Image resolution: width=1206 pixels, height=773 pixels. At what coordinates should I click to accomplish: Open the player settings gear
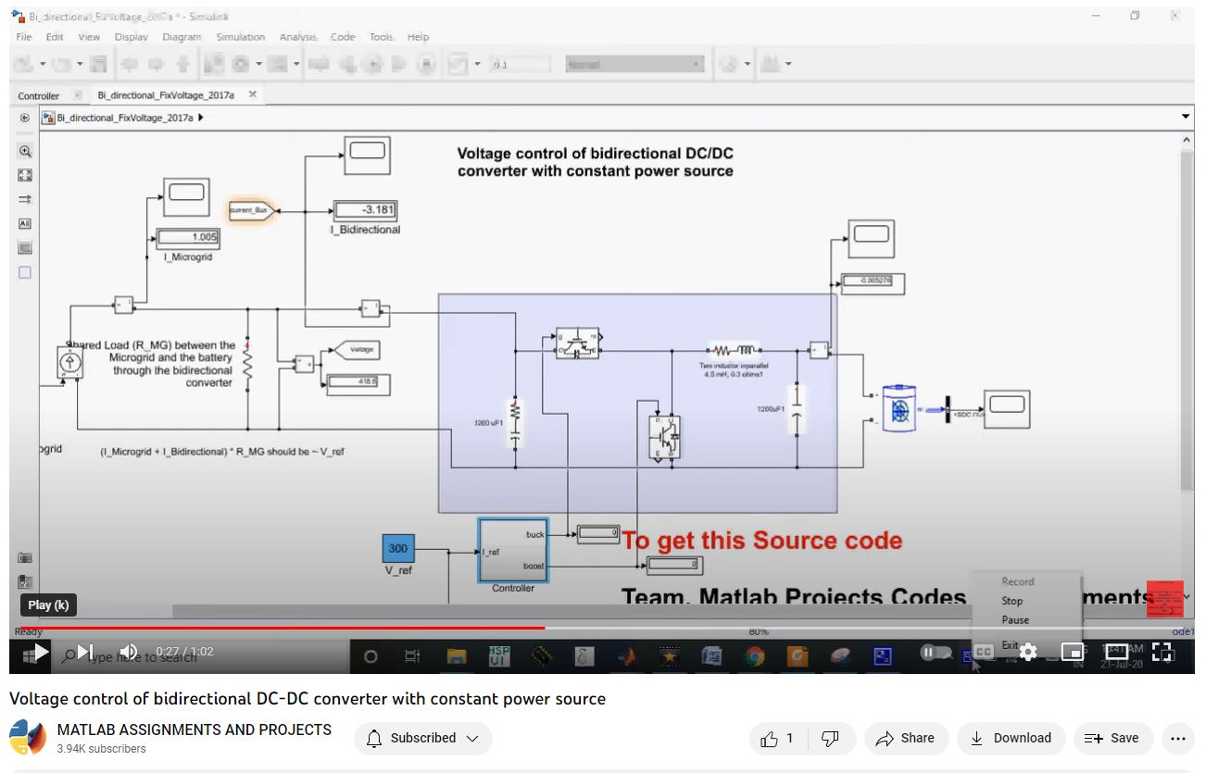click(1028, 652)
